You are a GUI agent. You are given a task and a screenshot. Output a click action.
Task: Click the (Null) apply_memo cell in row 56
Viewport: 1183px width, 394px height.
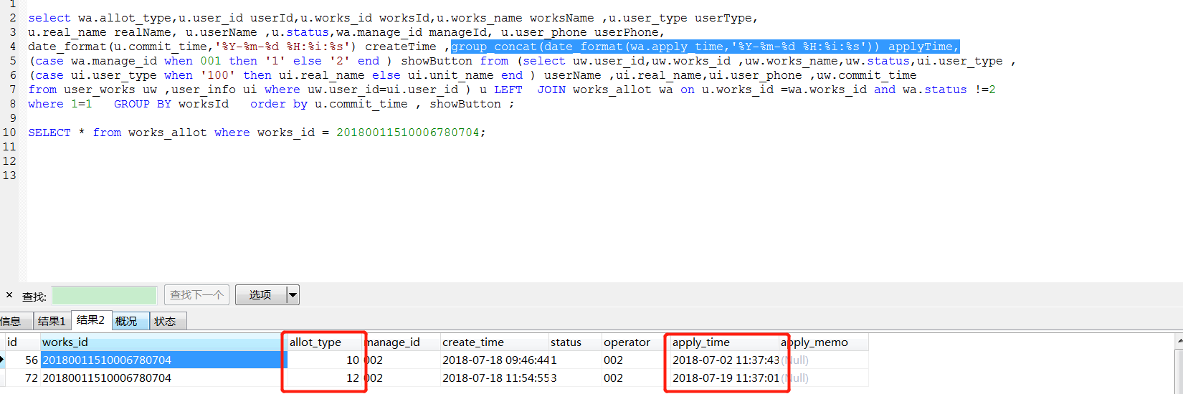coord(824,360)
